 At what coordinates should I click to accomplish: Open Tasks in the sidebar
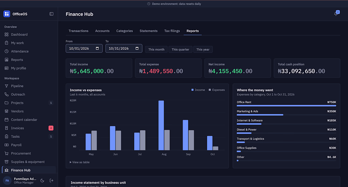point(29,136)
